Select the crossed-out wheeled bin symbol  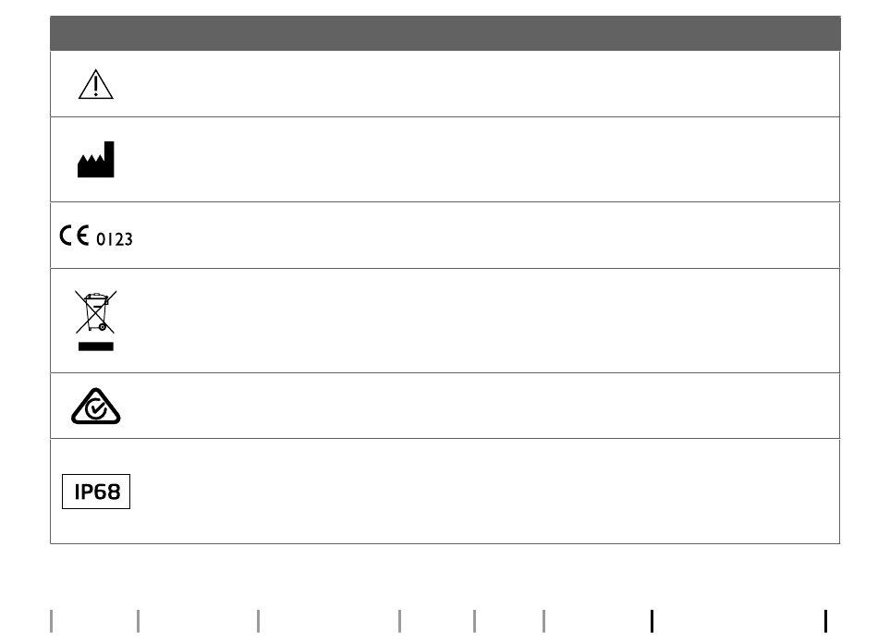(96, 311)
